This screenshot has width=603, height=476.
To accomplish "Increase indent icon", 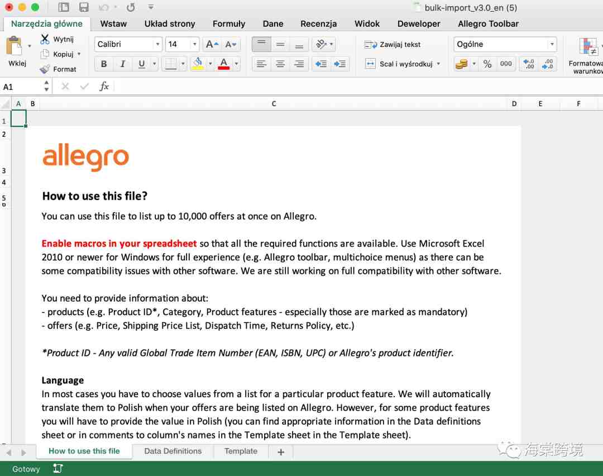I will coord(339,64).
